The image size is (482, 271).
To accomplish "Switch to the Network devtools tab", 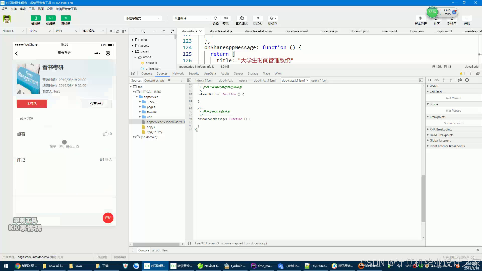I will pos(178,74).
